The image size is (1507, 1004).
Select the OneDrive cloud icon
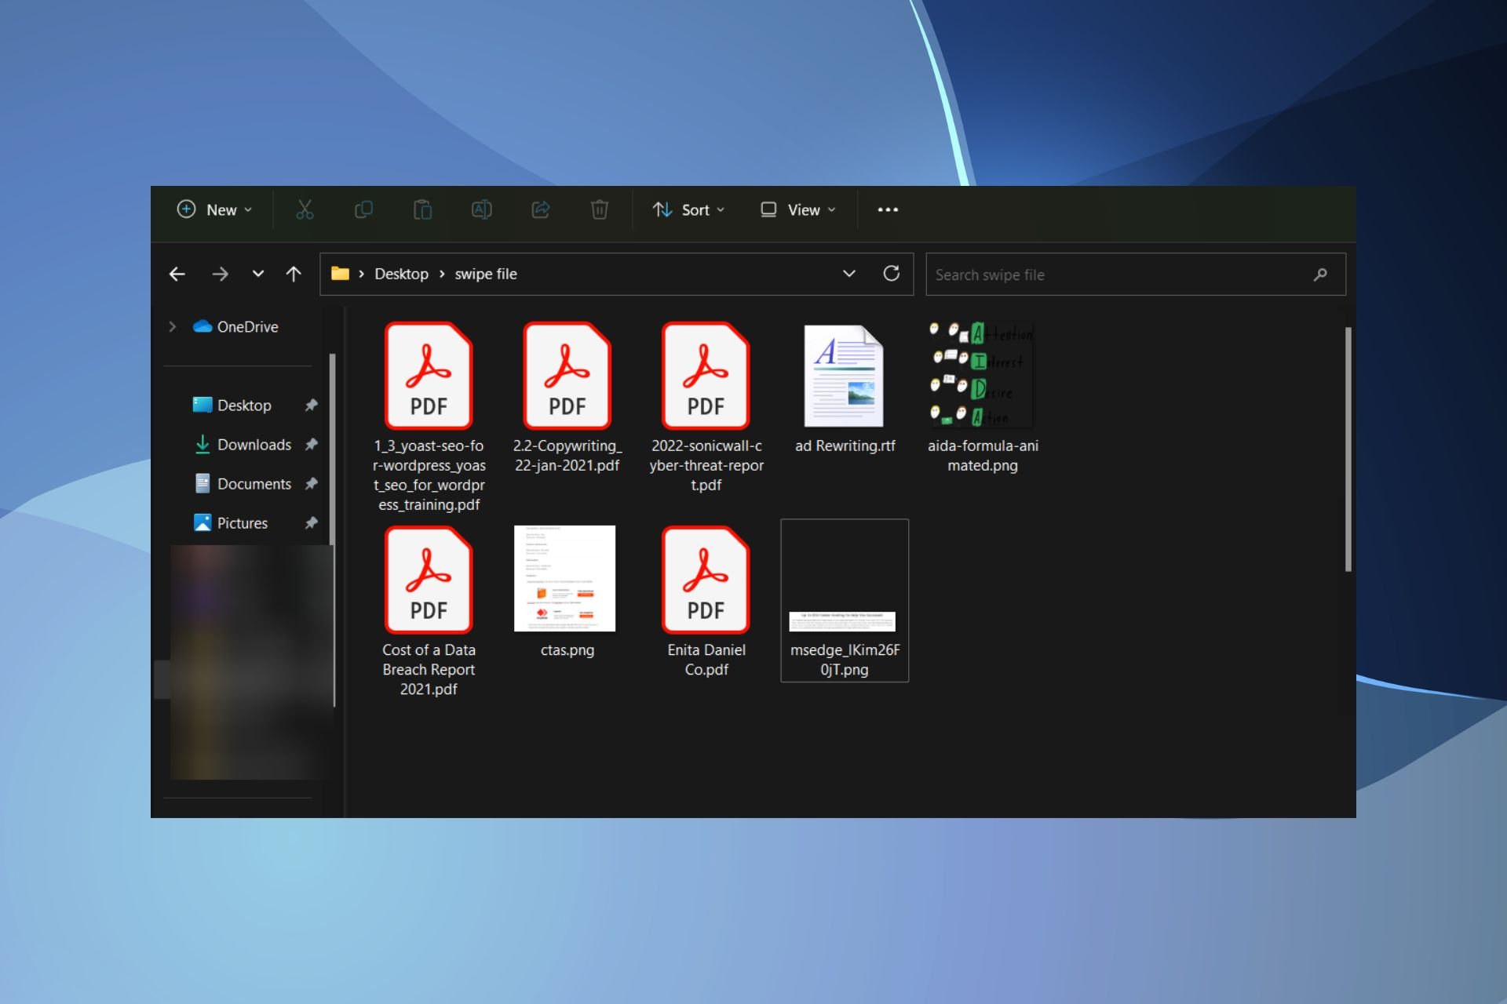[203, 326]
